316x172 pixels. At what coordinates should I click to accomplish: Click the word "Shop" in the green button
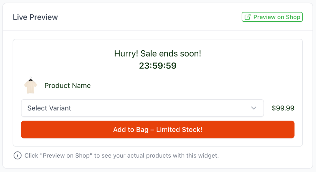(293, 17)
